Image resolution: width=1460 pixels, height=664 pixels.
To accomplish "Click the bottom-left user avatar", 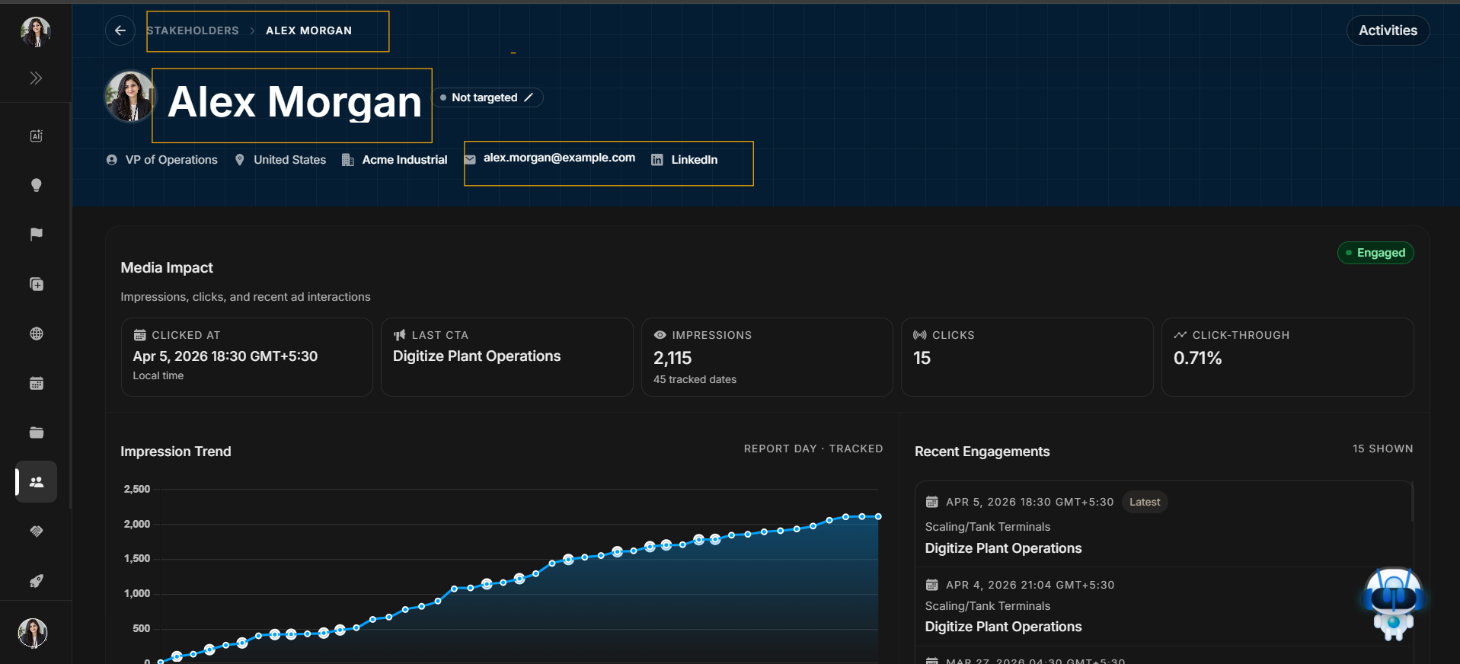I will 33,633.
